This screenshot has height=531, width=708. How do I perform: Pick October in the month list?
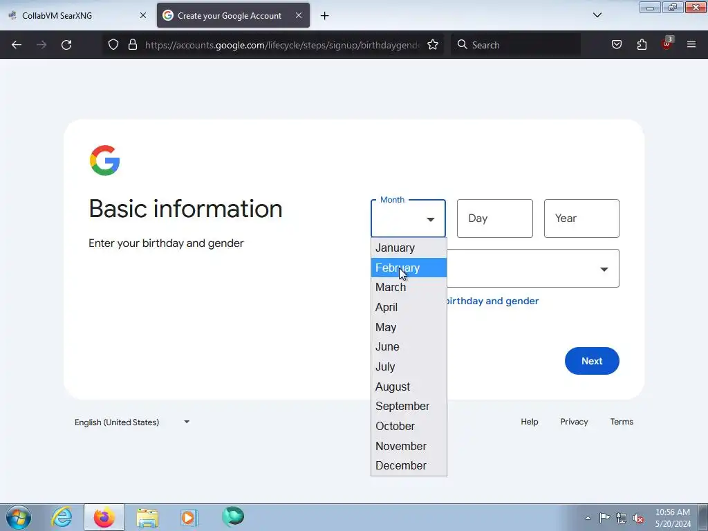click(x=409, y=426)
